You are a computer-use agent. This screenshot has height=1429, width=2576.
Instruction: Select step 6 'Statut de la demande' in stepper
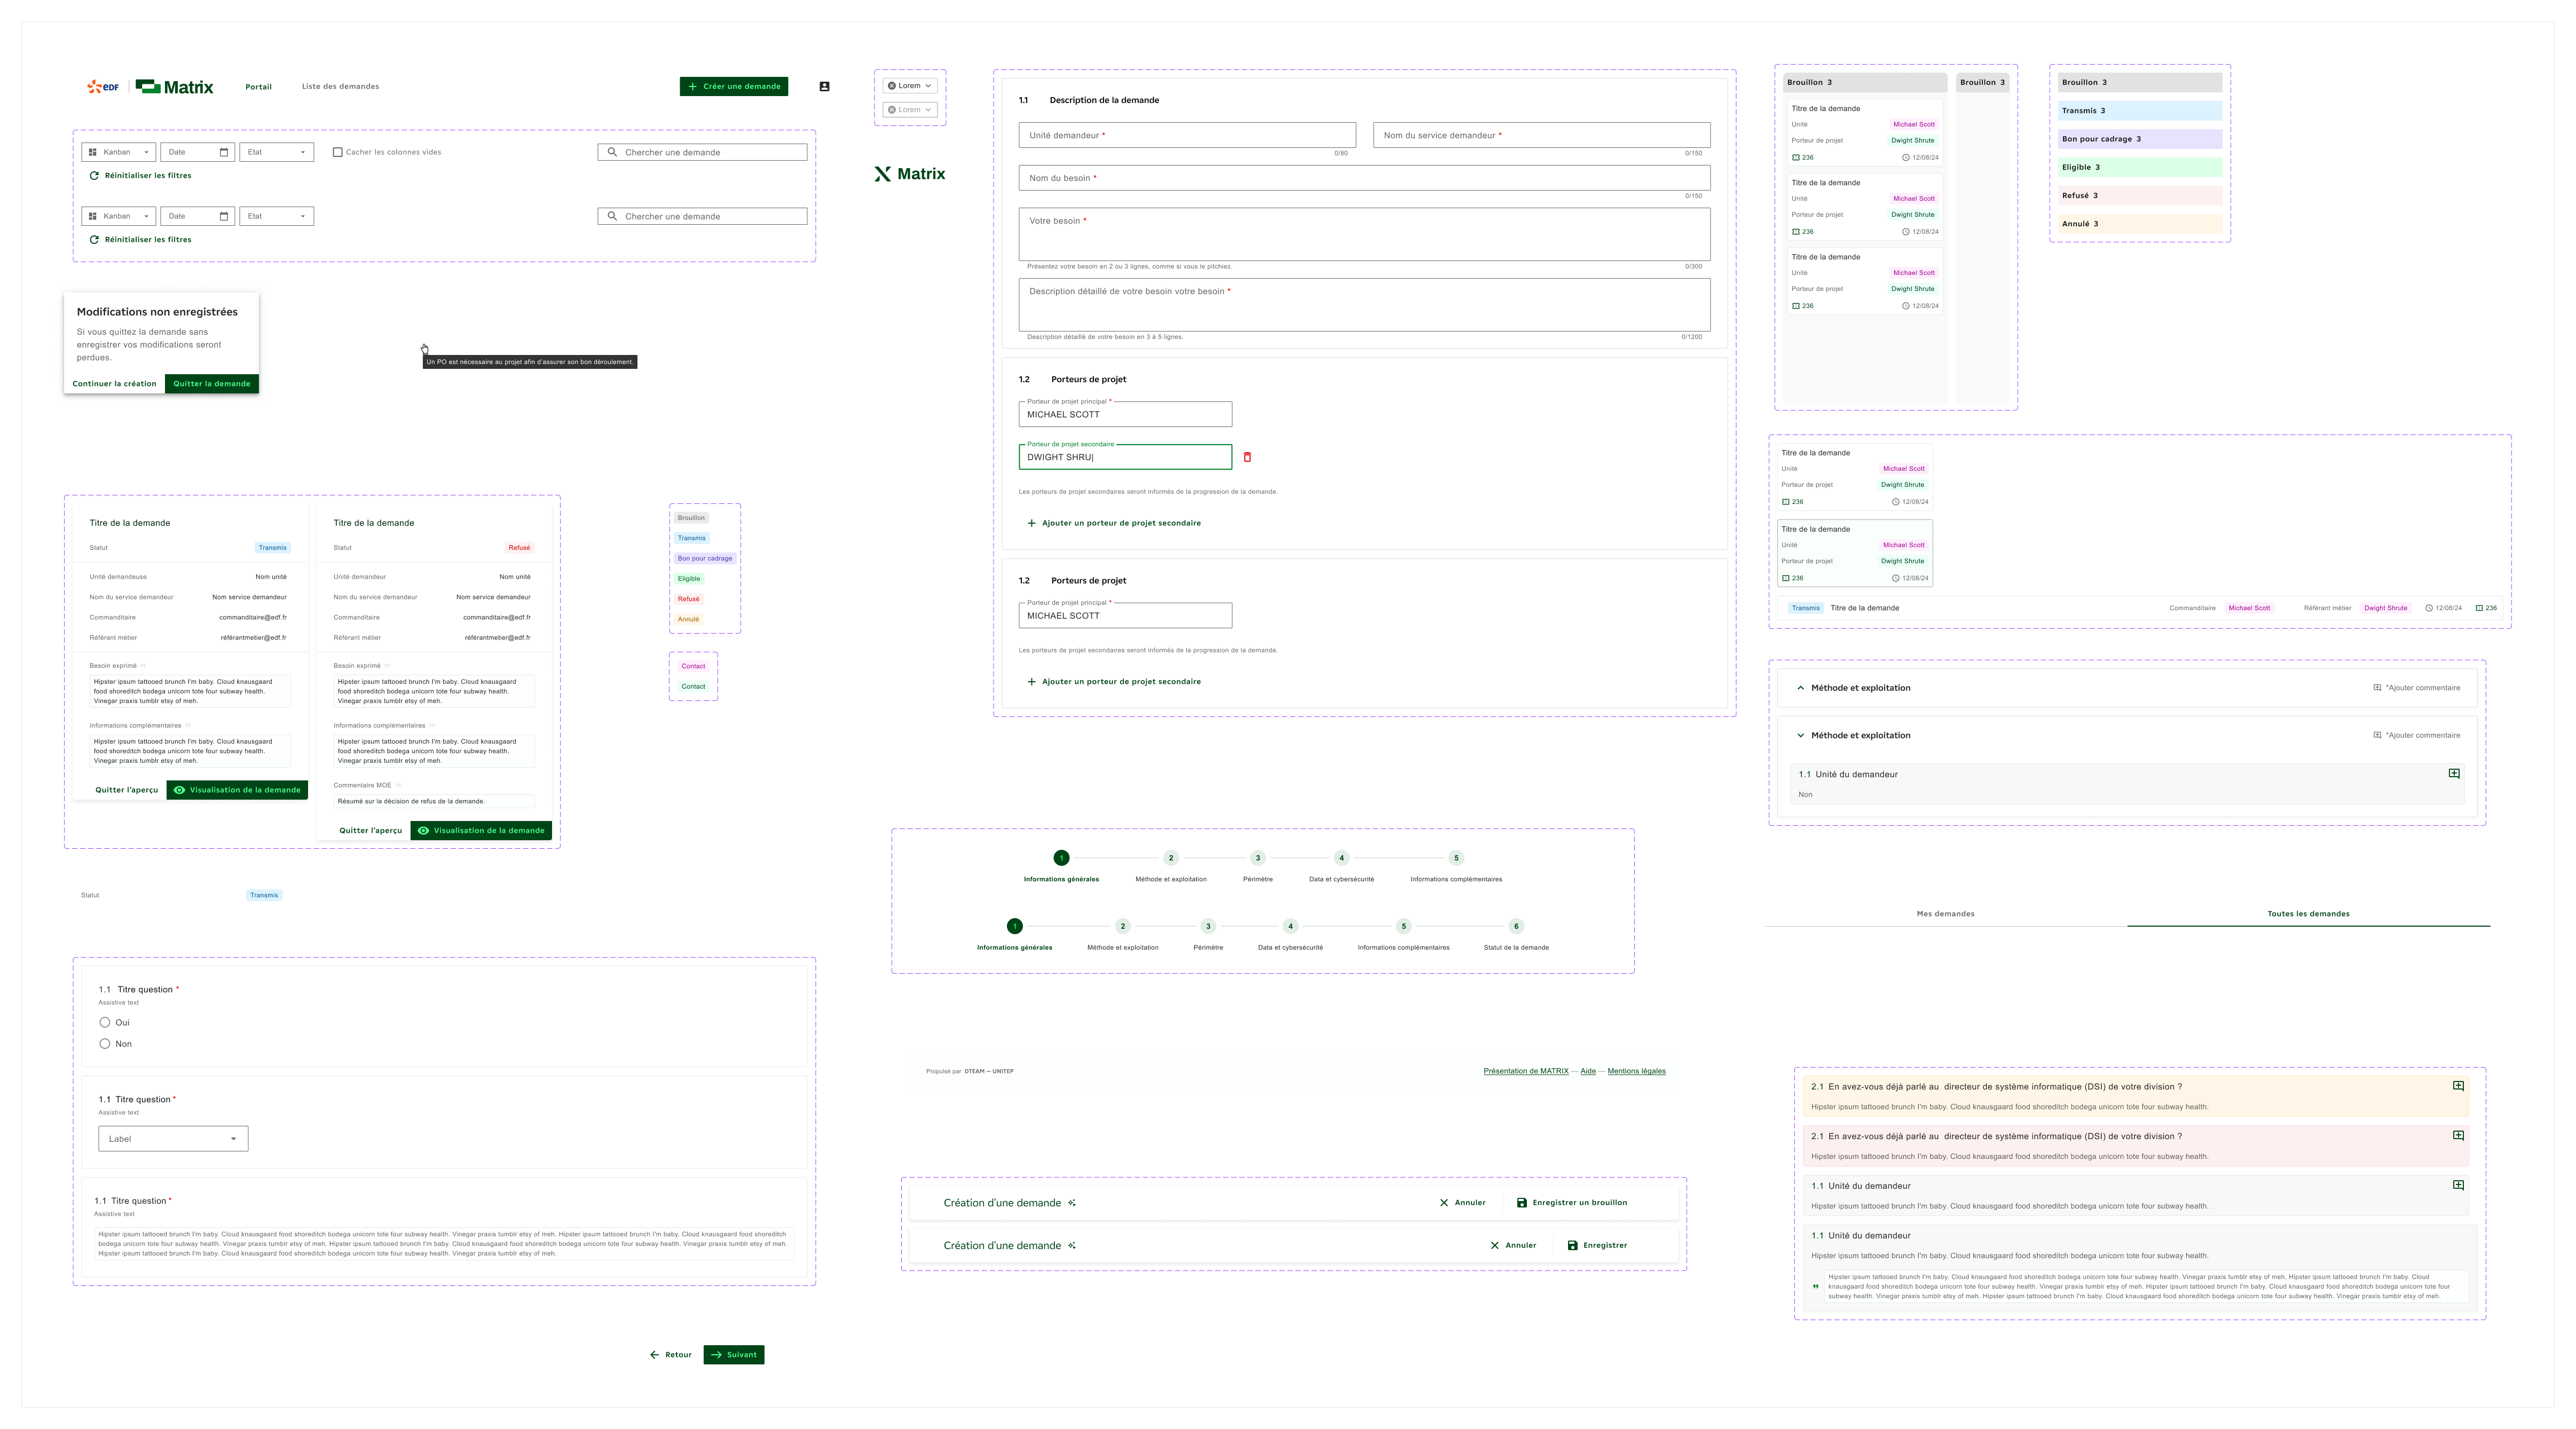1516,926
